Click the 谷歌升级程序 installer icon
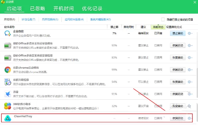Screen dimensions: 198x125 [x=8, y=82]
